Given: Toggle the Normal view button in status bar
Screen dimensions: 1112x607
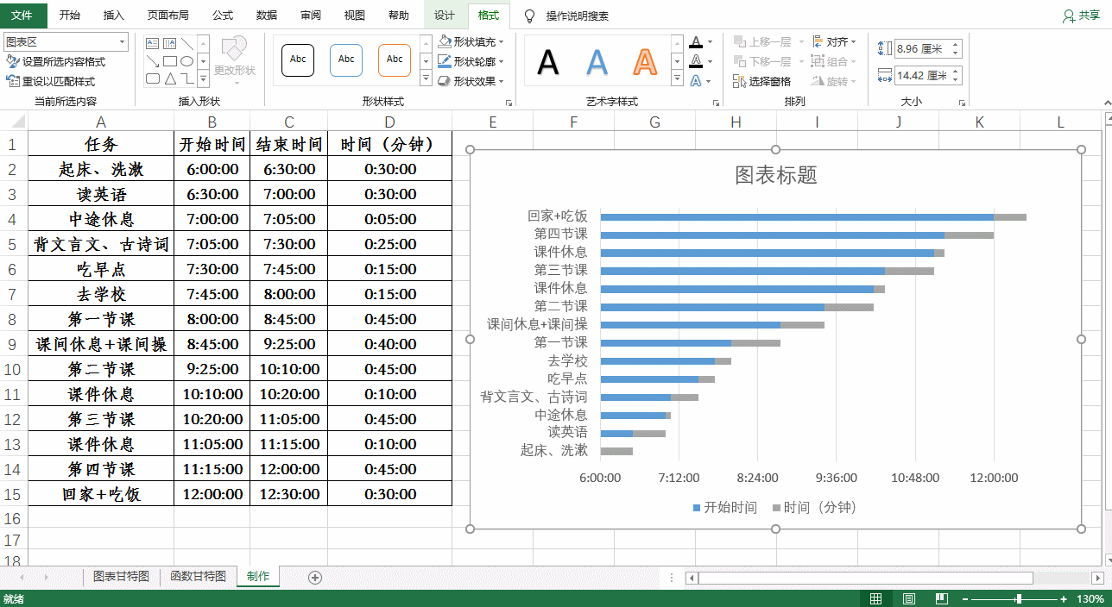Looking at the screenshot, I should 875,598.
